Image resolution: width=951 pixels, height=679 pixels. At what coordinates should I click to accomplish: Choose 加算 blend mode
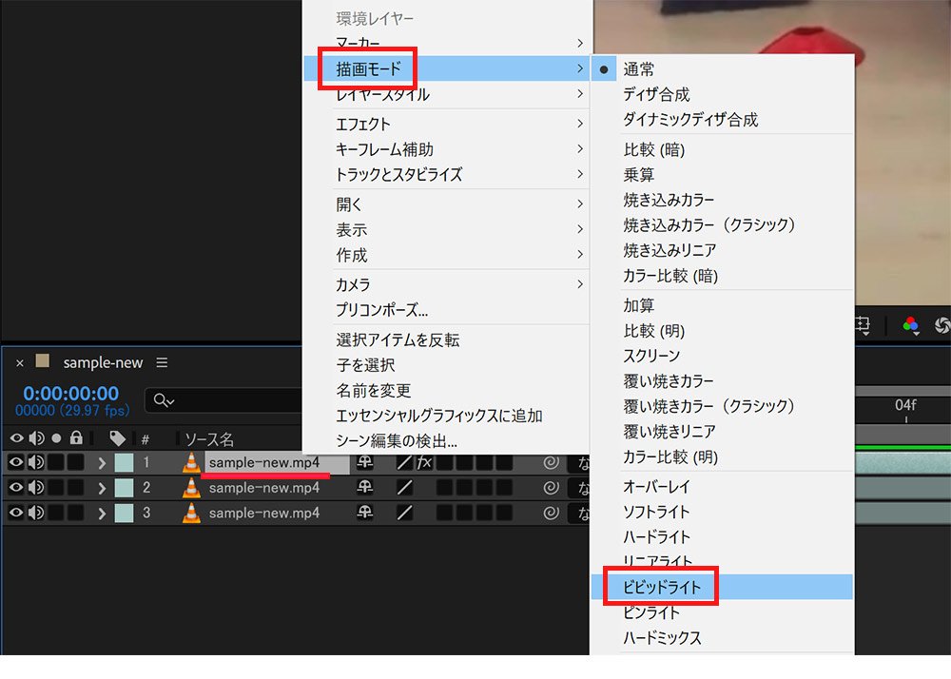pos(722,305)
